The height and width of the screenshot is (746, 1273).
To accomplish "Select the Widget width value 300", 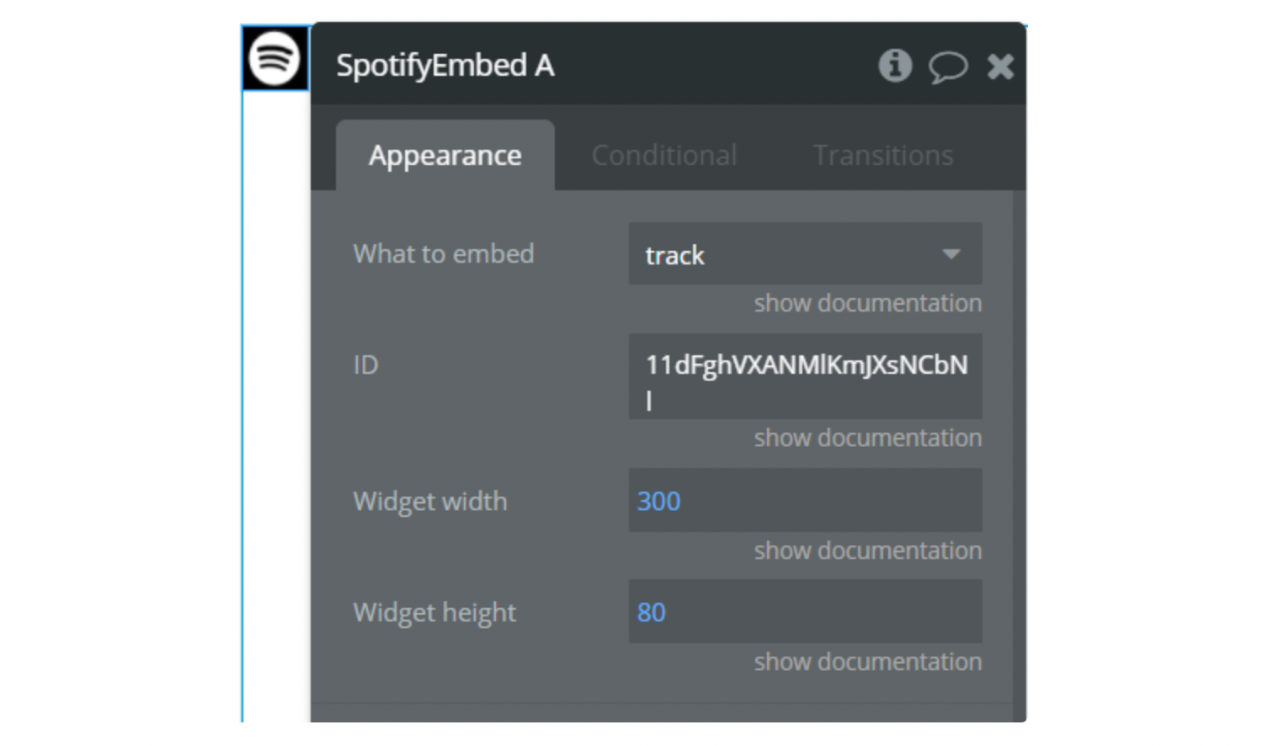I will click(804, 501).
